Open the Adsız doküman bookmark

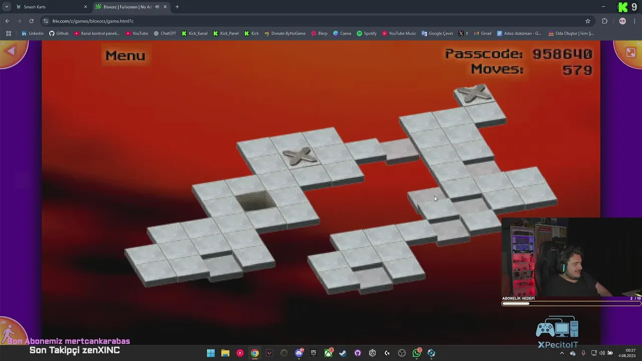[x=519, y=34]
